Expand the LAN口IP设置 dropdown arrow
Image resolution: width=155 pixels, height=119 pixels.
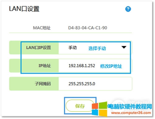(x=124, y=47)
